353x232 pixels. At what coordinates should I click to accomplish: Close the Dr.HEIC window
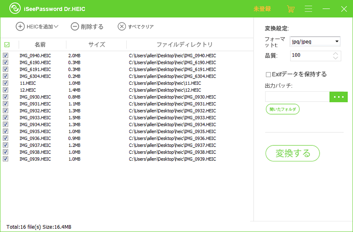tap(344, 9)
